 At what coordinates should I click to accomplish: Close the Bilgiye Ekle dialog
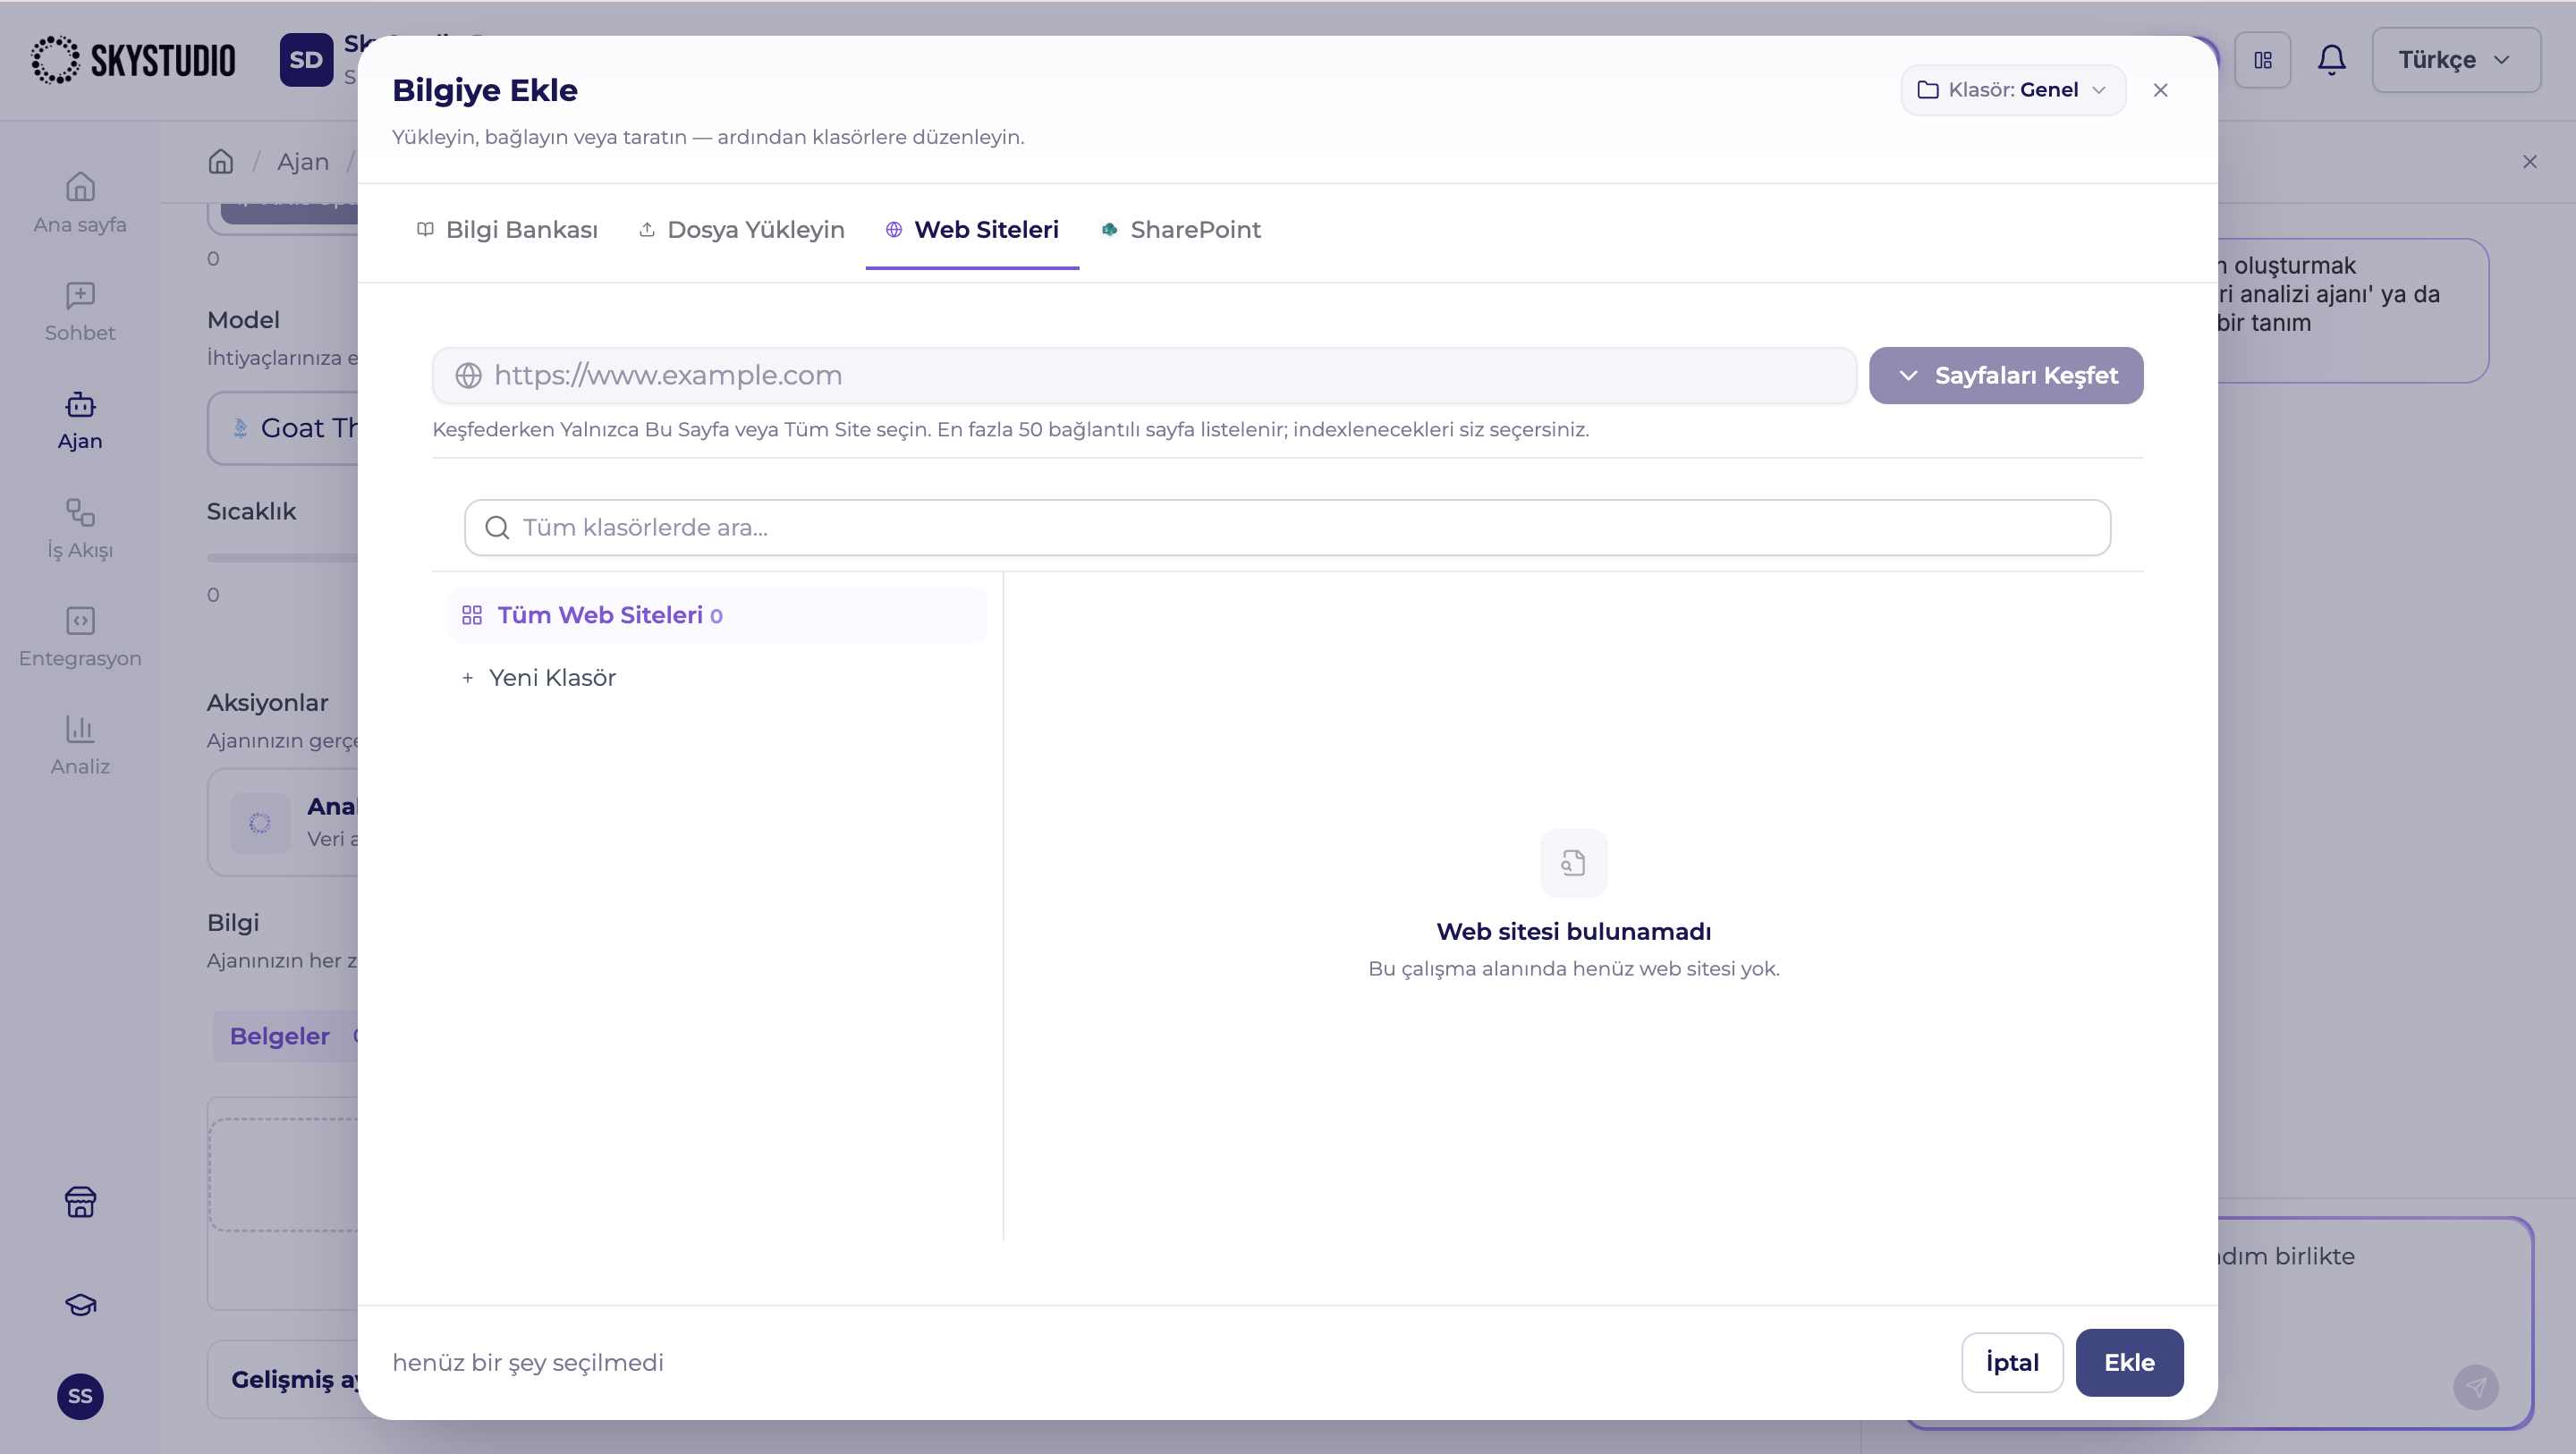[x=2160, y=90]
